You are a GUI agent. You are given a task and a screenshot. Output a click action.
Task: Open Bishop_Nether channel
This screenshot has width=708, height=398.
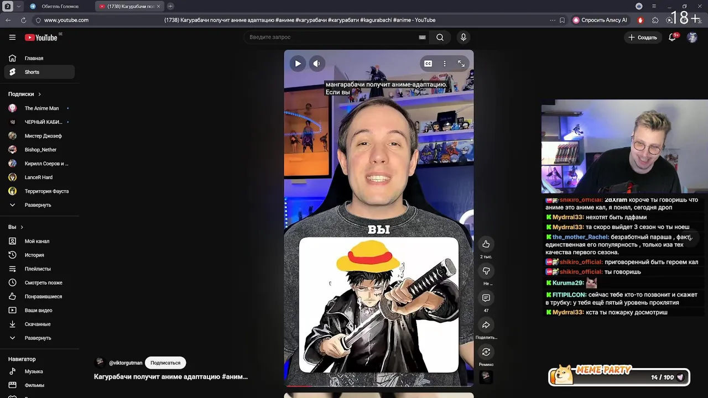tap(39, 150)
